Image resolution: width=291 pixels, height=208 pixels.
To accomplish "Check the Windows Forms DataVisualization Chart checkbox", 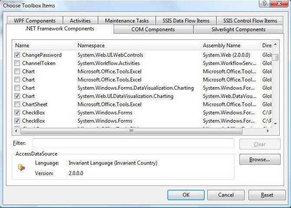I will (x=17, y=88).
